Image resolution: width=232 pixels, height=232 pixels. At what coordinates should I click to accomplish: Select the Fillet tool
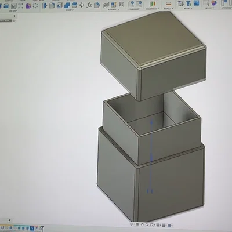pos(52,5)
